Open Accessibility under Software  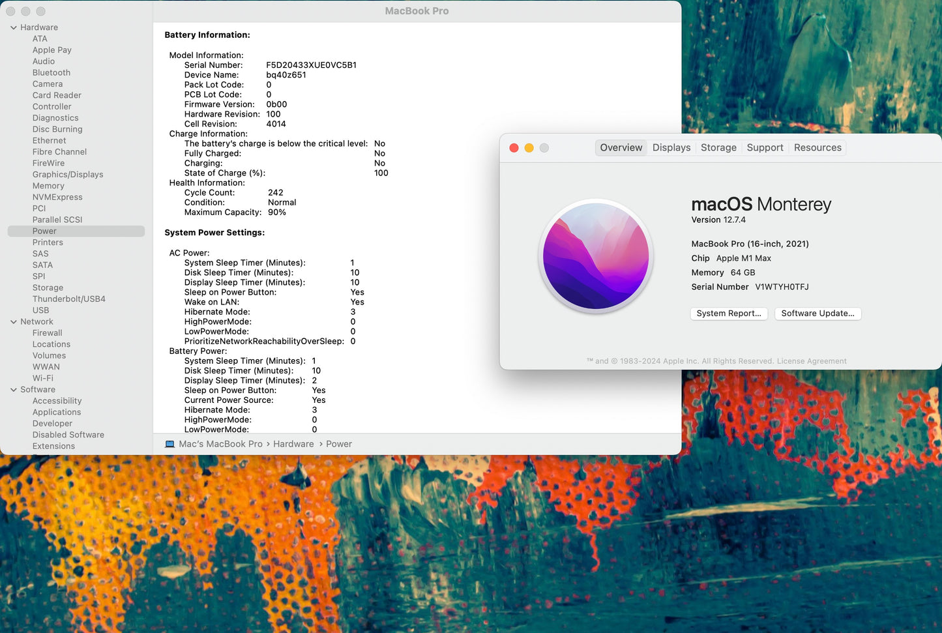(57, 401)
